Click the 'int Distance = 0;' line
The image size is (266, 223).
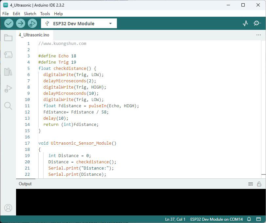coord(69,155)
